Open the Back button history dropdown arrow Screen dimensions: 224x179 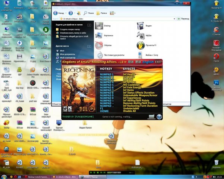tap(66, 13)
